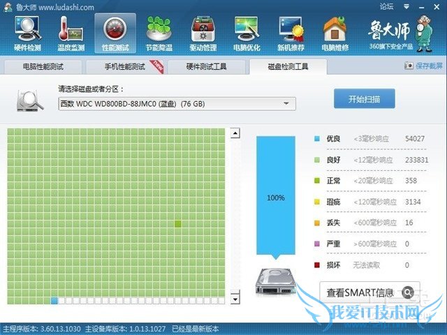Viewport: 447px width, 335px height.
Task: Switch to 电脑性能测试 tab
Action: click(43, 67)
